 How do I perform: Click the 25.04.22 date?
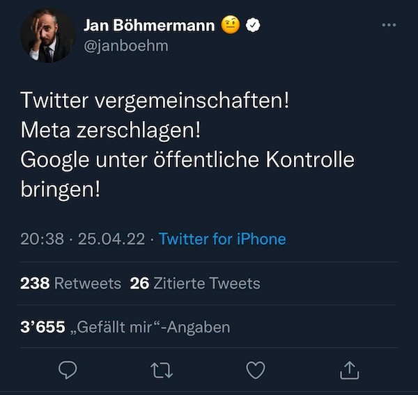point(111,239)
